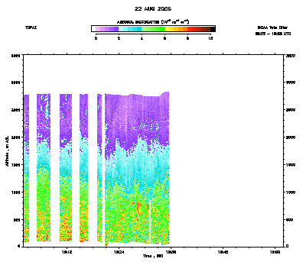Viewport: 306px width, 275px height.
Task: Click the colorbar tick label 10
Action: tap(210, 38)
